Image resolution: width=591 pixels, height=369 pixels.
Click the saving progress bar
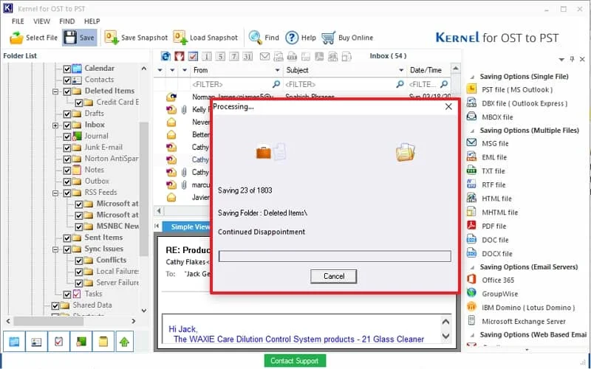(x=335, y=256)
